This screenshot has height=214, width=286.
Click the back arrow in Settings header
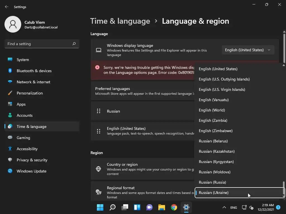point(7,7)
